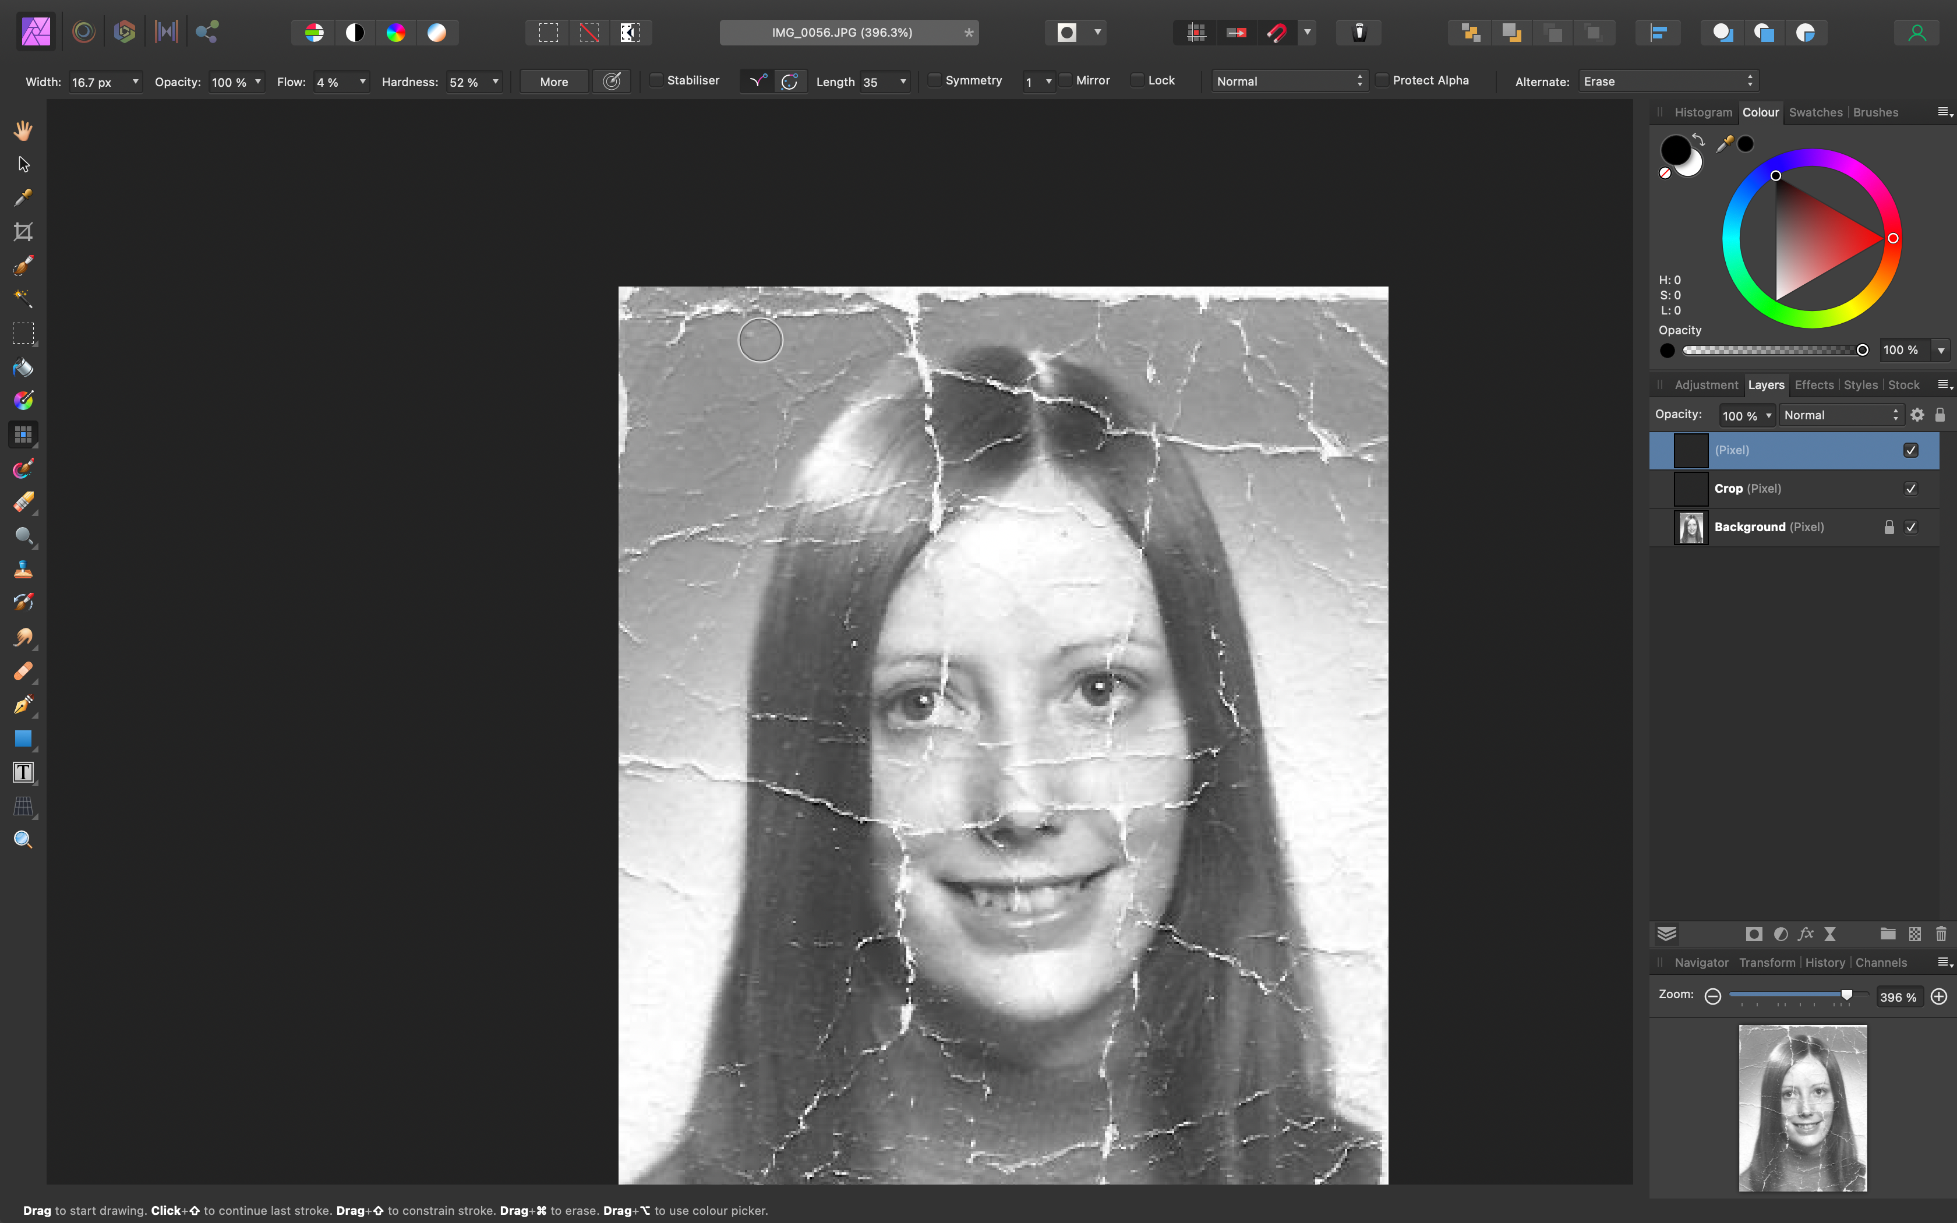Click the IMG_0056.JPG document title field
This screenshot has width=1957, height=1223.
tap(849, 33)
